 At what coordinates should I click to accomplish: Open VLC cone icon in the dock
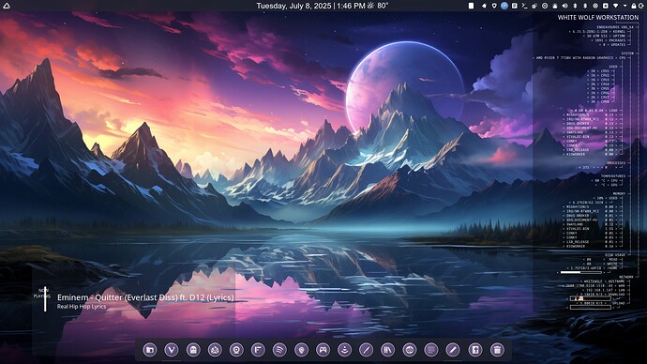(344, 350)
